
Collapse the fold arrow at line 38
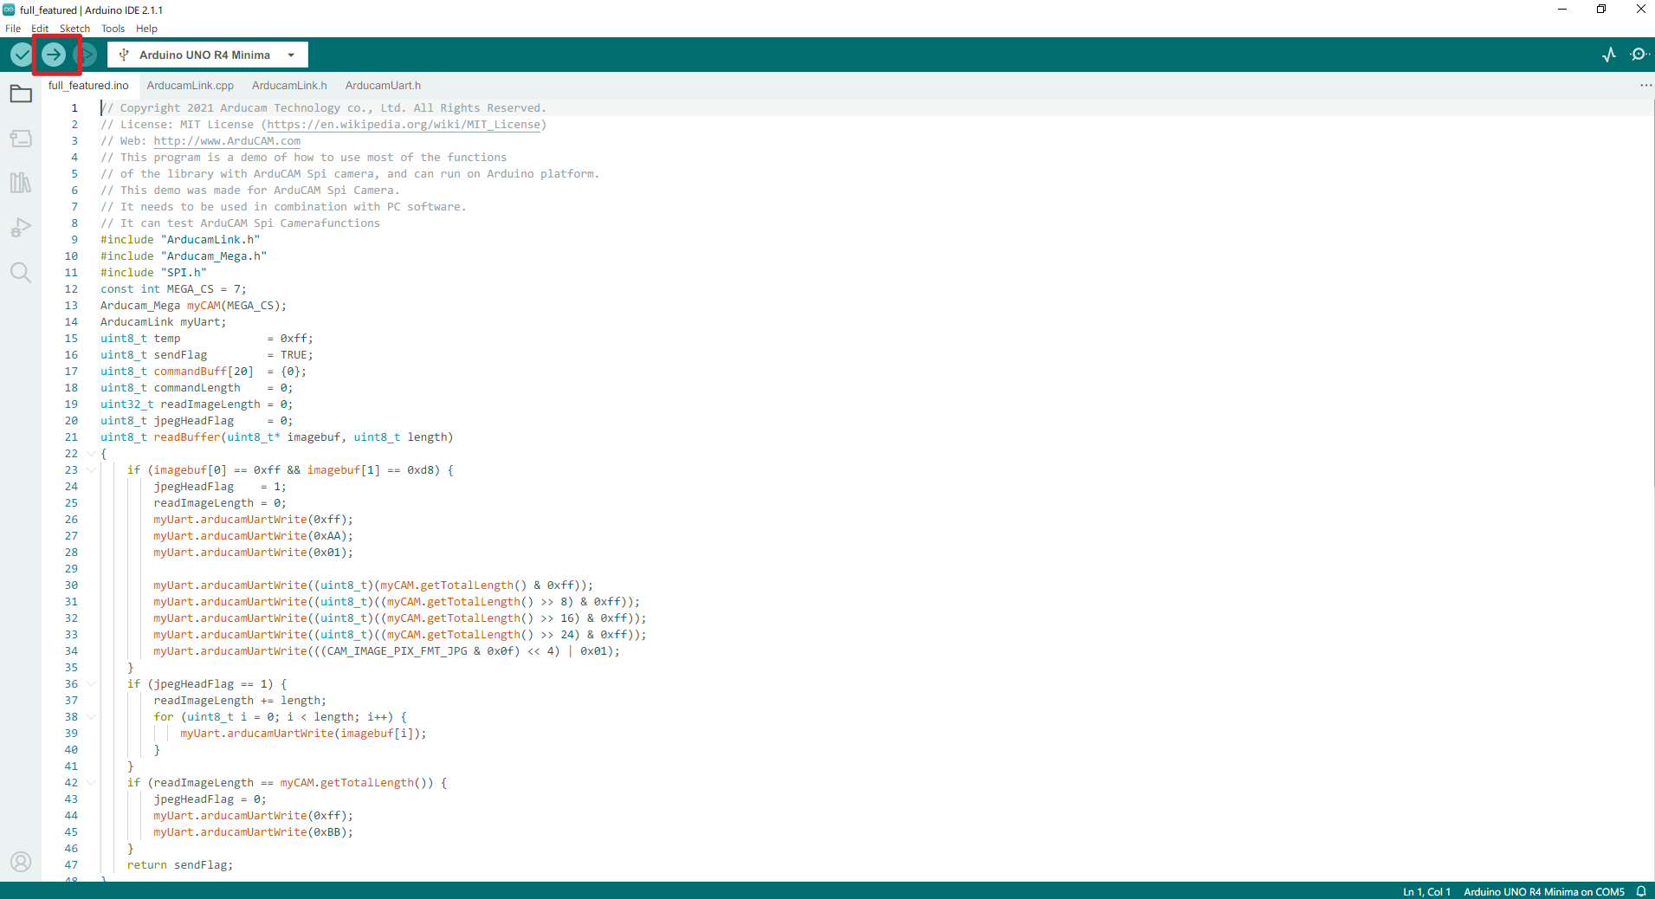point(91,717)
